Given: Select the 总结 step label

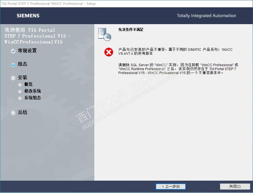Looking at the screenshot, I should click(22, 112).
